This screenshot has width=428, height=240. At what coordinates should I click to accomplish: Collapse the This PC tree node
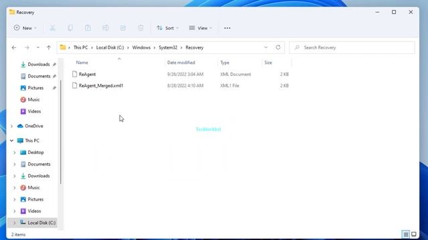[x=11, y=141]
